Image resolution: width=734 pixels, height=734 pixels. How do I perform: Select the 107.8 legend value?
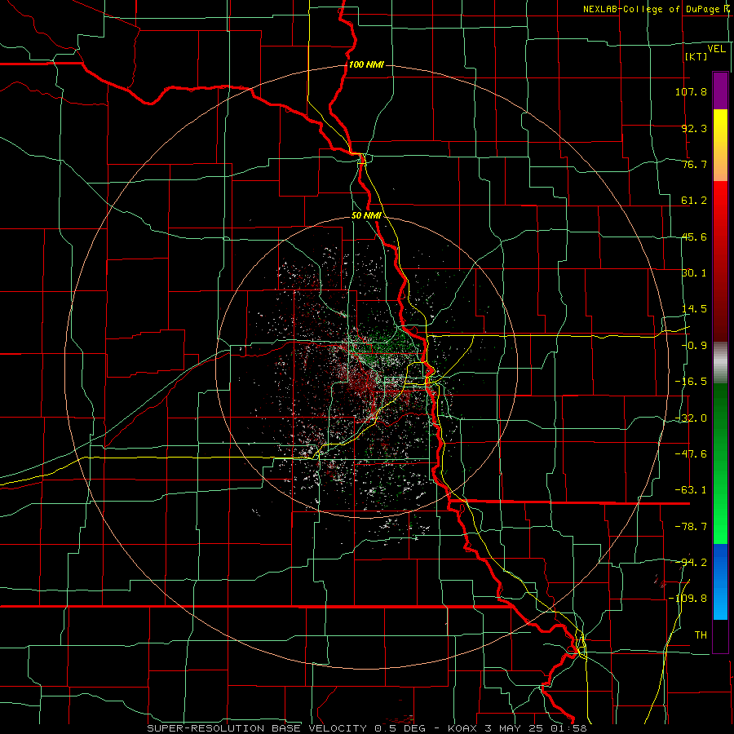pos(691,91)
